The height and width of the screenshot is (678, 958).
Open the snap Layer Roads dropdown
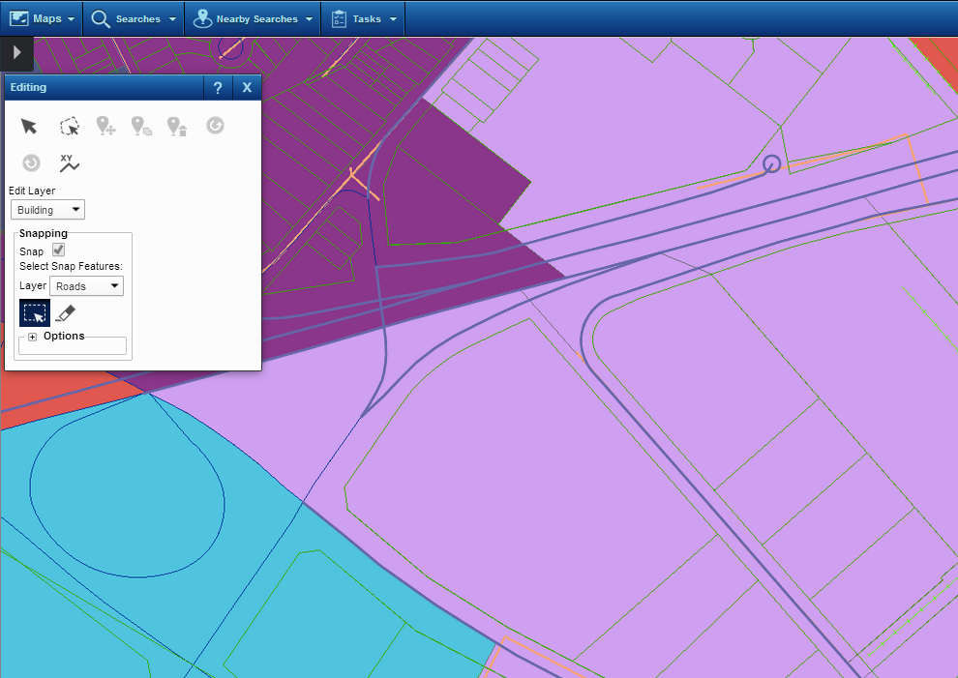click(x=86, y=286)
